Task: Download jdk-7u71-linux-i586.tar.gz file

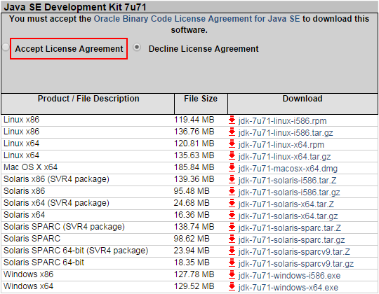Action: coord(286,133)
